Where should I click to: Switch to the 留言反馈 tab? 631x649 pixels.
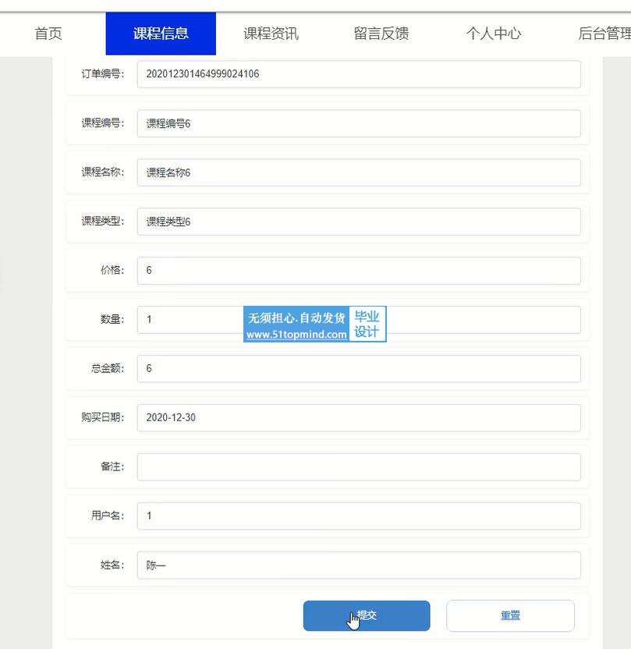(x=381, y=34)
